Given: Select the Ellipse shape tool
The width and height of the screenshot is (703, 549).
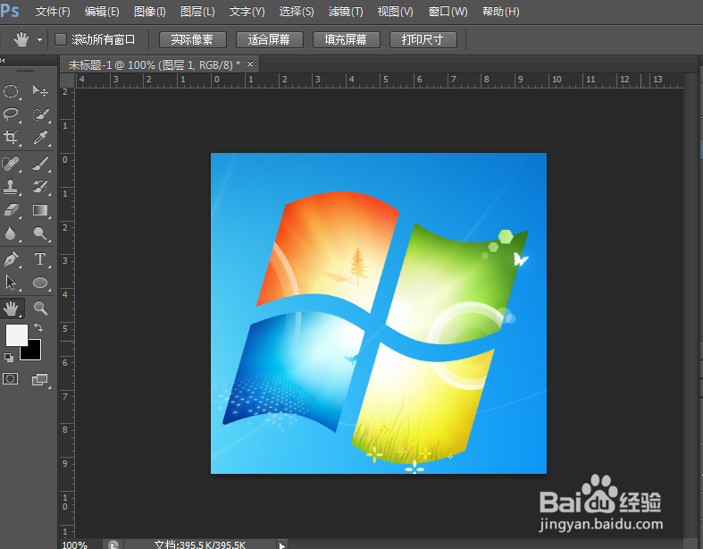Looking at the screenshot, I should pos(40,283).
